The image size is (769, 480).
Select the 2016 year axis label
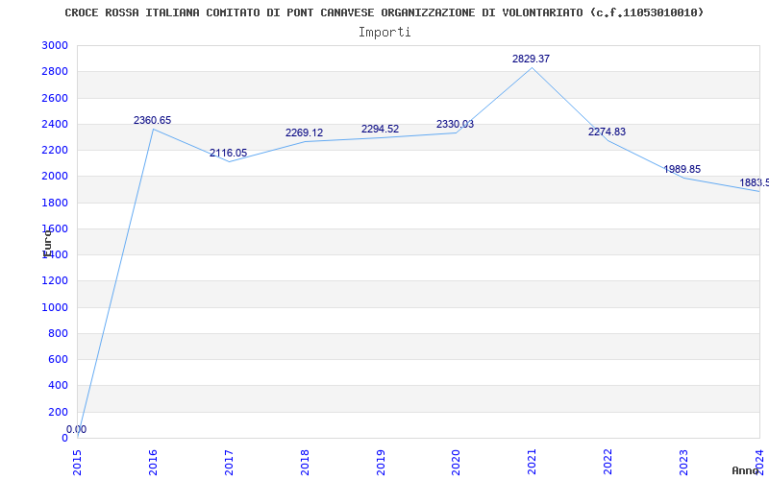click(153, 462)
